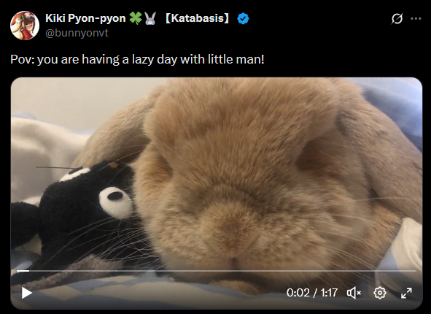Unmute the video sound

354,293
